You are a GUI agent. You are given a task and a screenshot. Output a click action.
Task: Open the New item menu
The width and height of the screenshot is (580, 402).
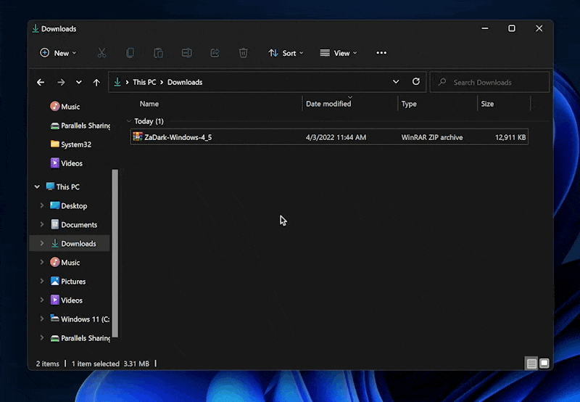[x=58, y=53]
